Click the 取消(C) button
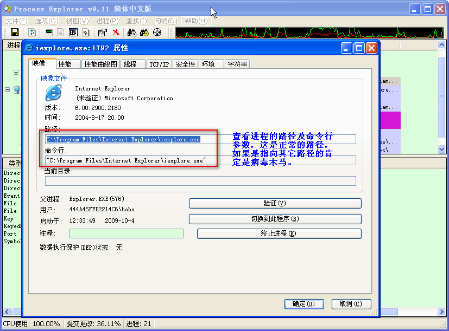449x331 pixels. tap(351, 304)
